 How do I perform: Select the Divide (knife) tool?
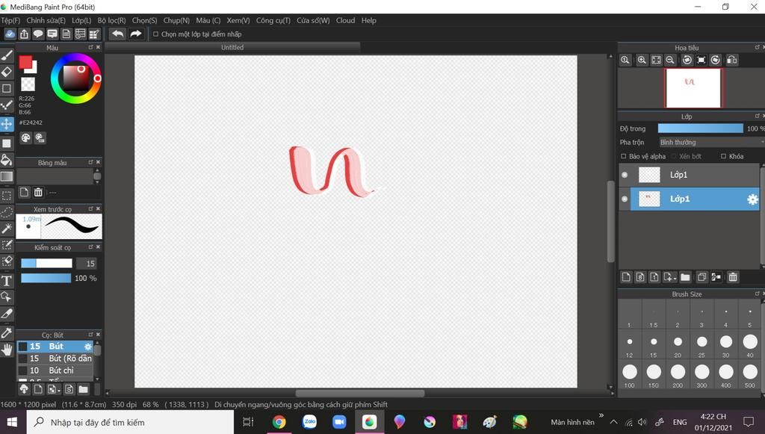[7, 313]
